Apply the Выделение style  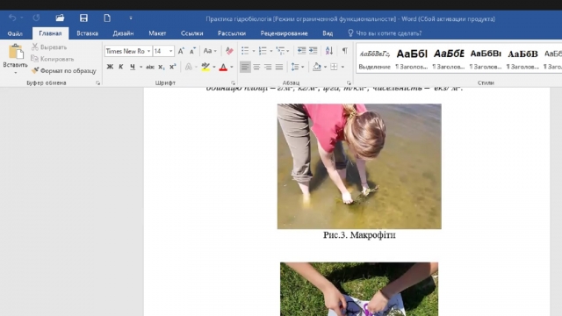[375, 59]
